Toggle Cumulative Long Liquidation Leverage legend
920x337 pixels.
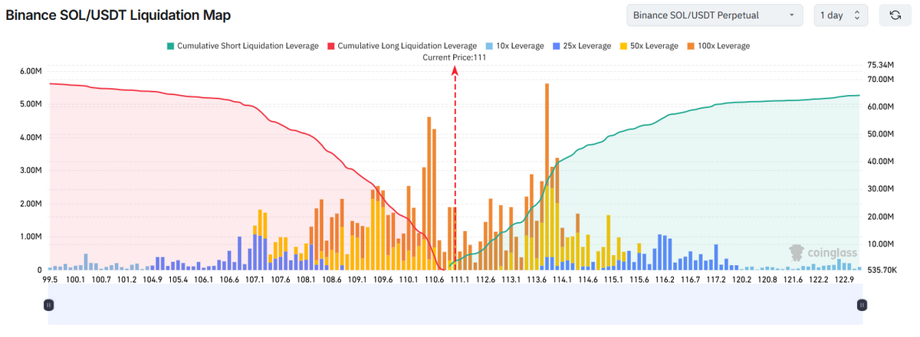coord(402,46)
